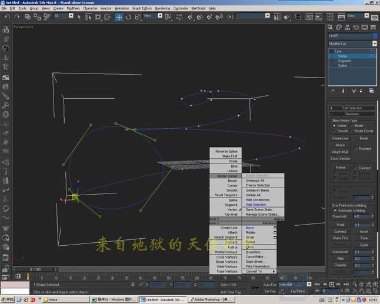380x304 pixels.
Task: Click the Angle Snap Toggle icon
Action: pyautogui.click(x=200, y=17)
